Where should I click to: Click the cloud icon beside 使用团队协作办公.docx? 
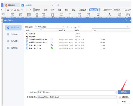pos(52,42)
